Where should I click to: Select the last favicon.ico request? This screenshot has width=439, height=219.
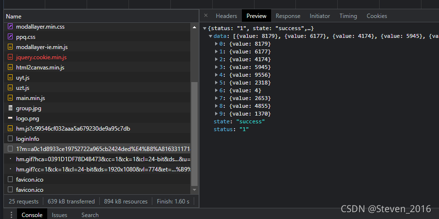[x=97, y=190]
